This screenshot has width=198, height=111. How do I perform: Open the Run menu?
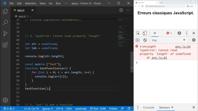tap(58, 3)
